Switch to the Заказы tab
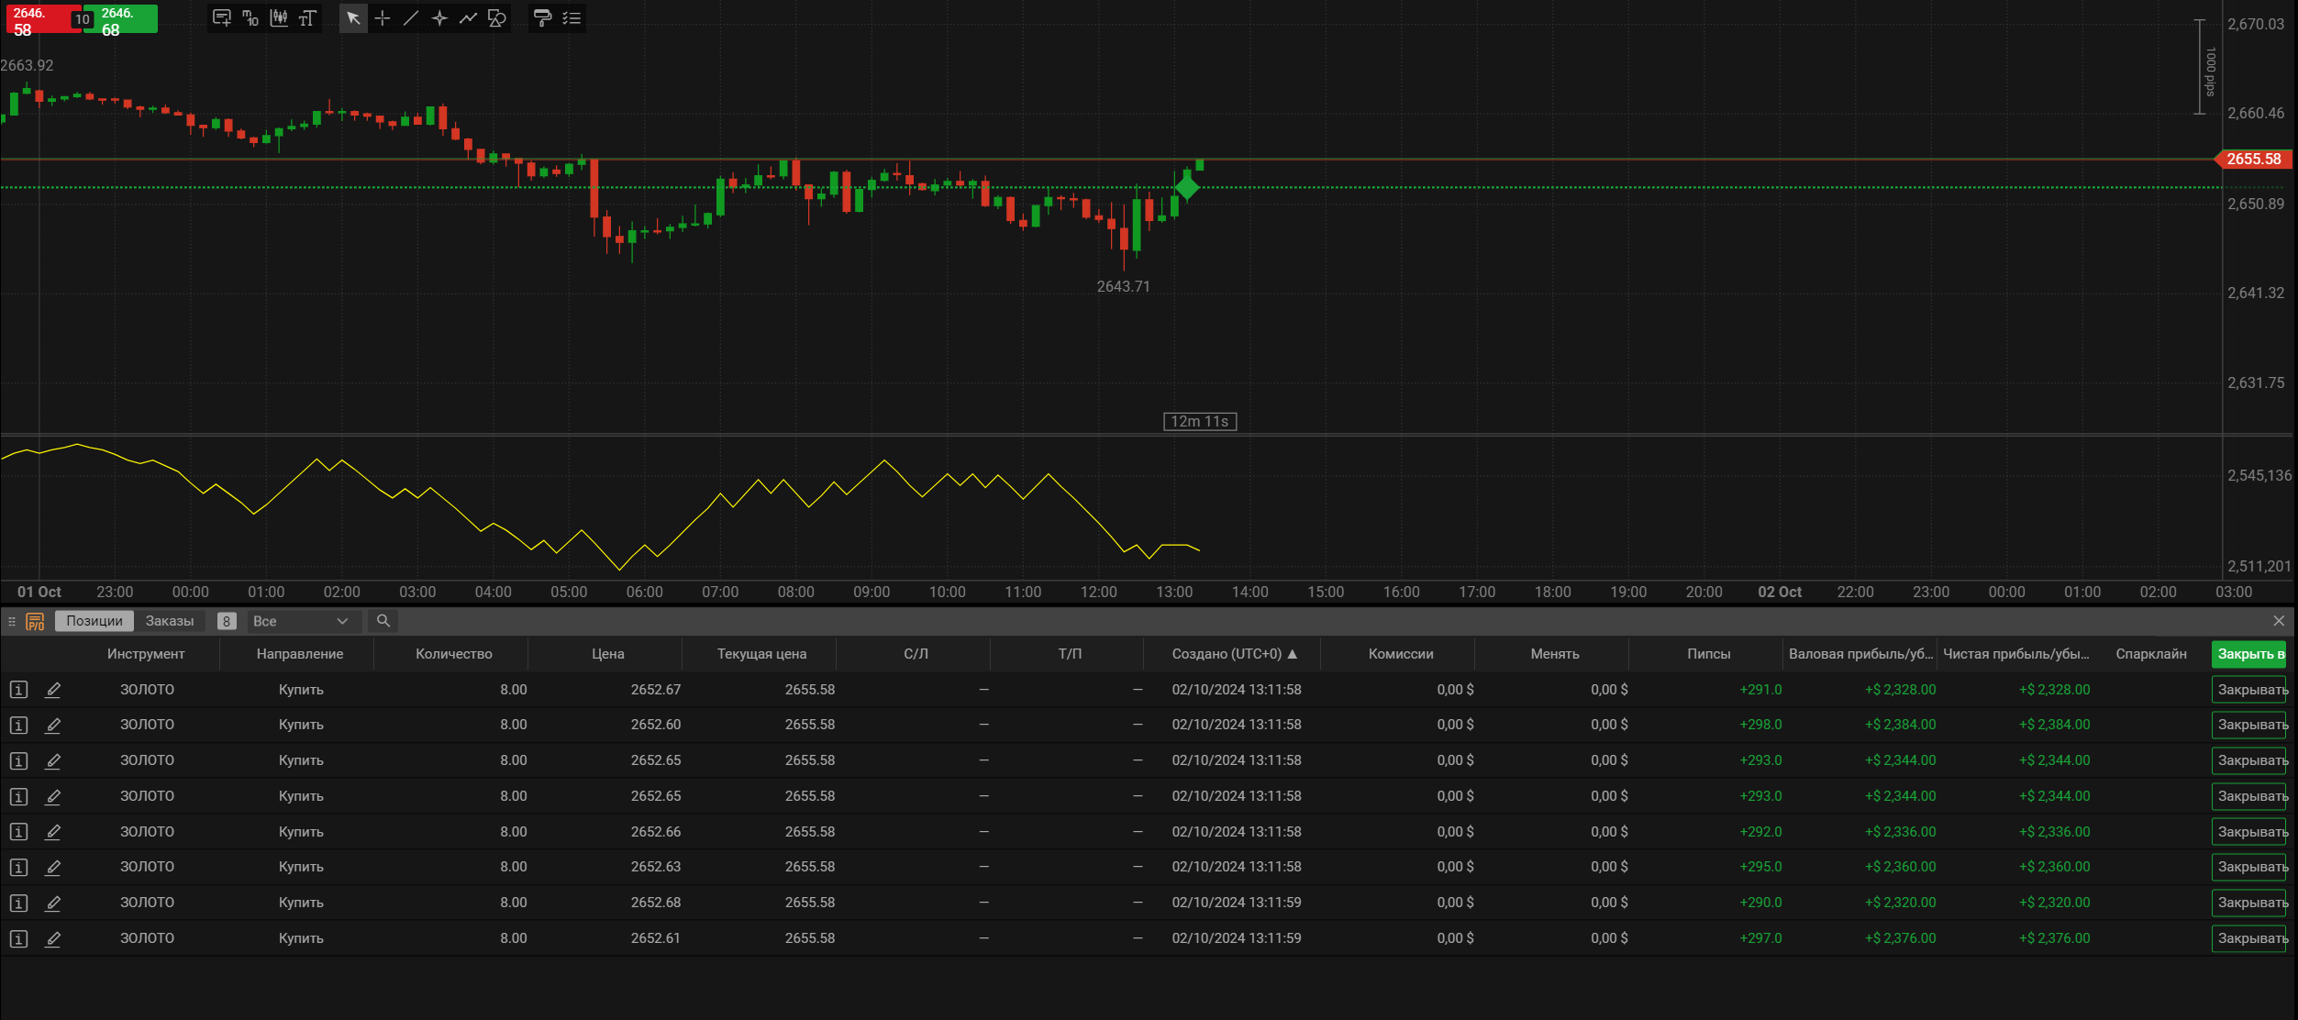Image resolution: width=2298 pixels, height=1020 pixels. coord(170,621)
